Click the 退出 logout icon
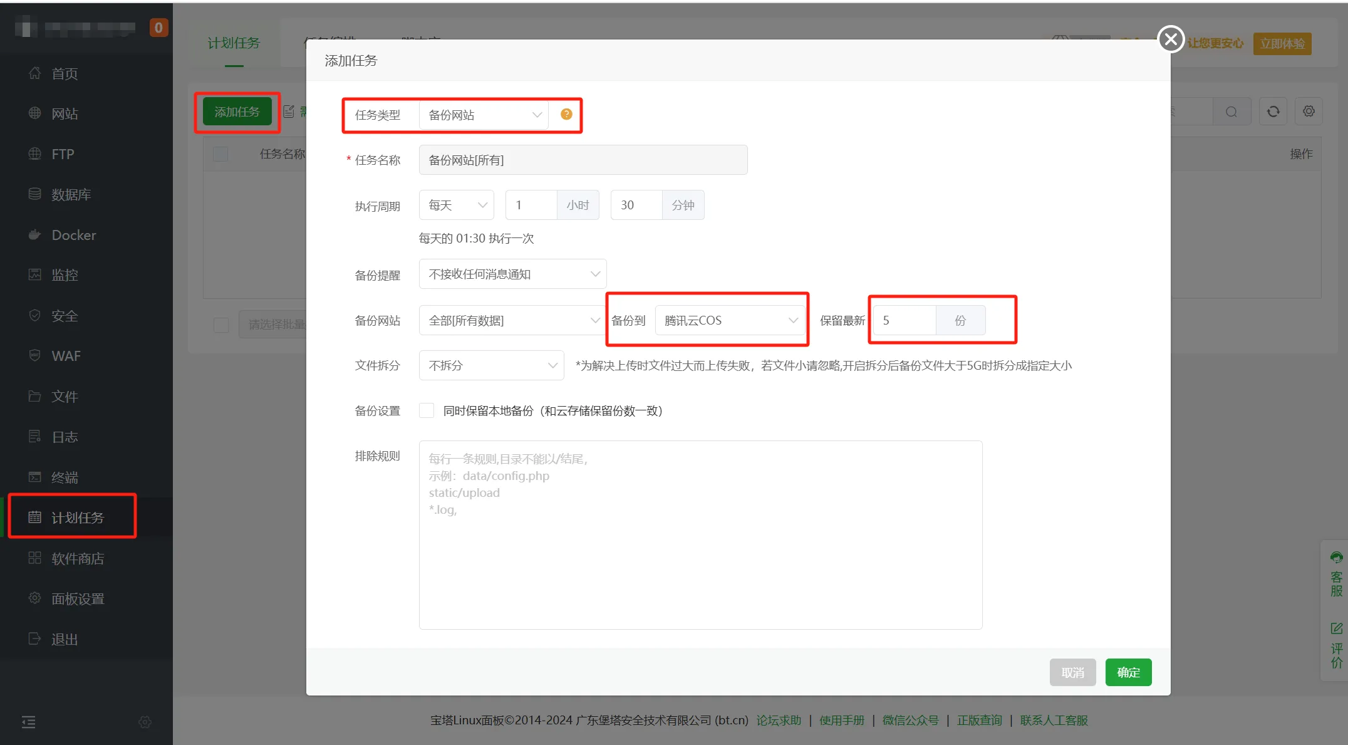This screenshot has height=745, width=1348. pyautogui.click(x=35, y=638)
